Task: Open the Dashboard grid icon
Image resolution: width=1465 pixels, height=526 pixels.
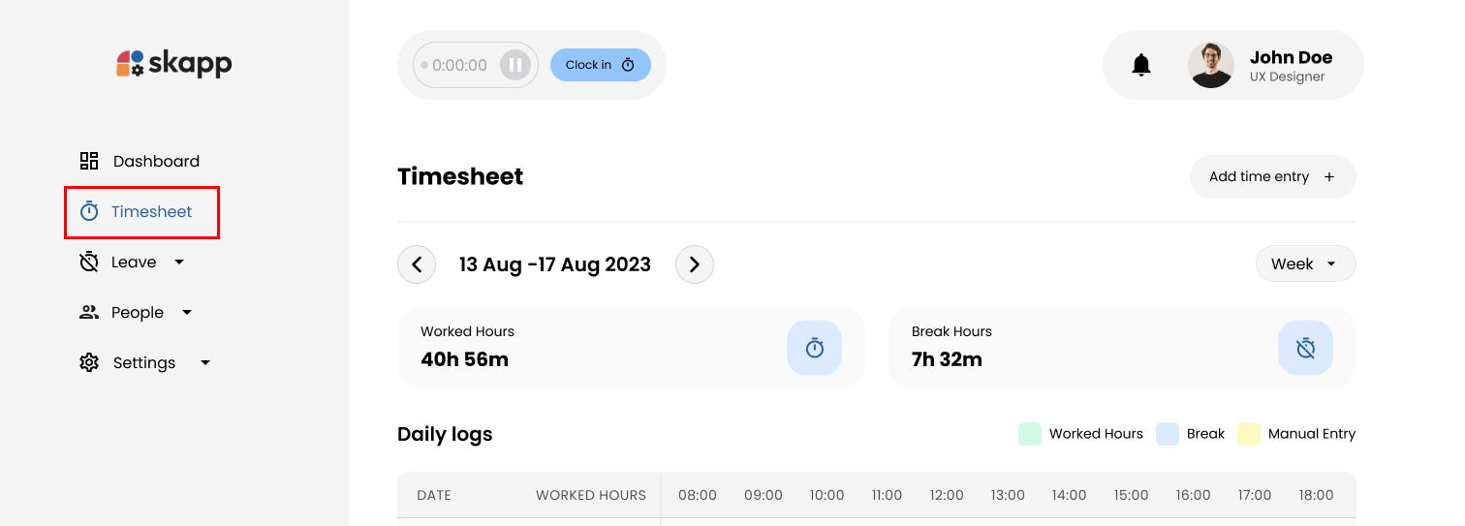Action: coord(89,161)
